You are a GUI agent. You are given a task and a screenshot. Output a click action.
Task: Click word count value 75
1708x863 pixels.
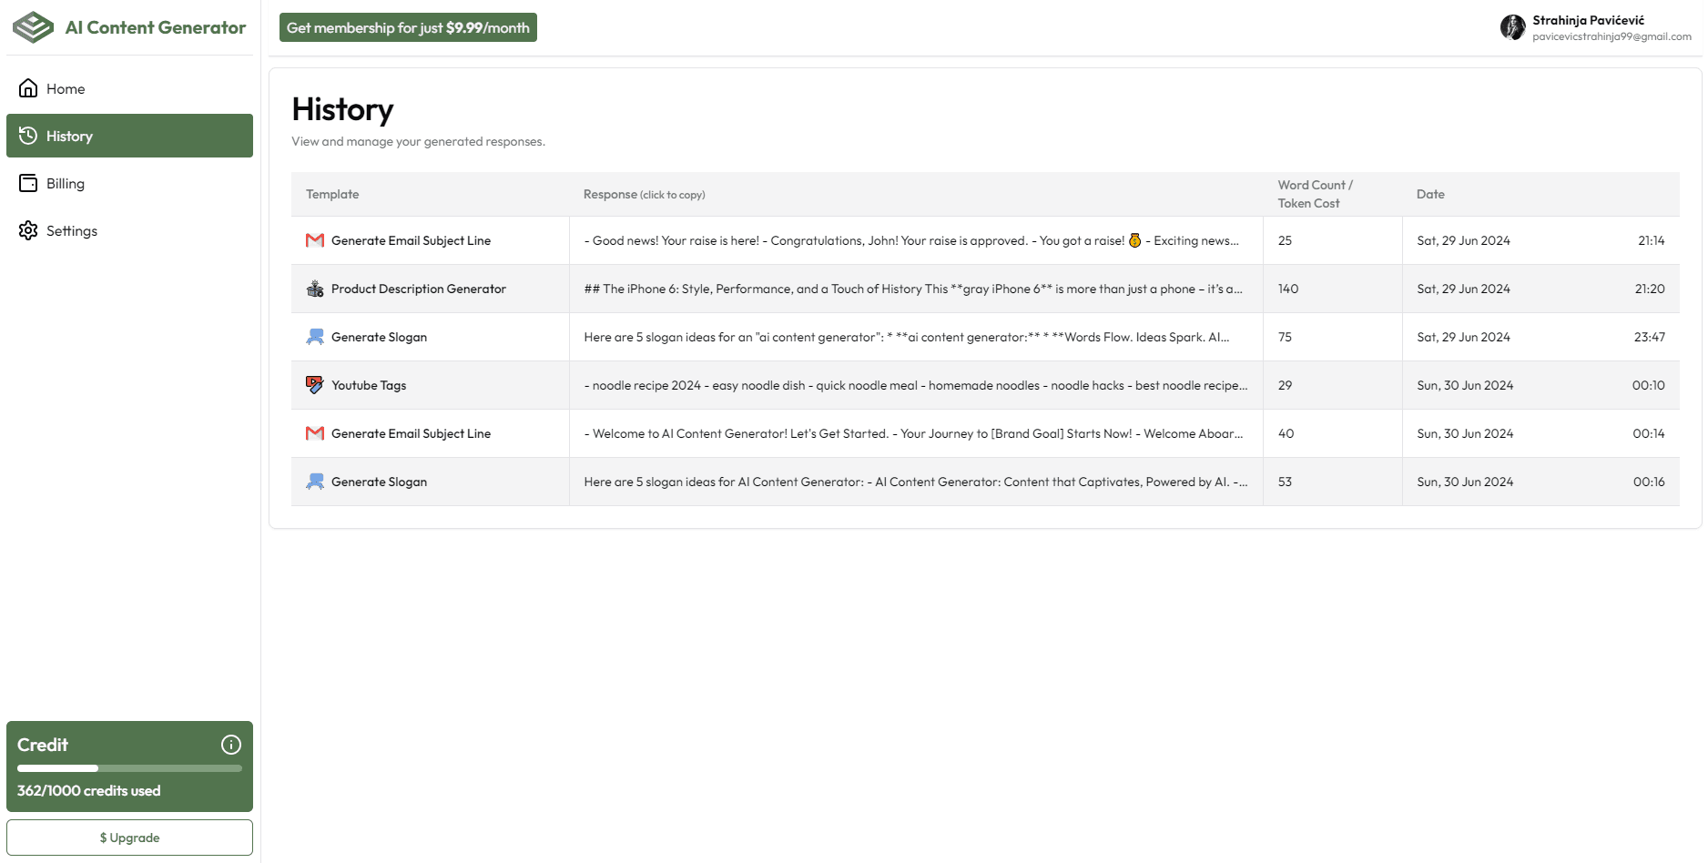tap(1285, 337)
